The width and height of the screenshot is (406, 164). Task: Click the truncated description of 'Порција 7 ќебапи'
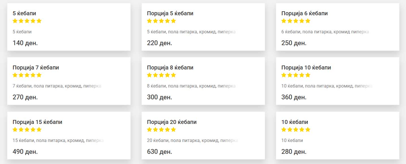57,86
